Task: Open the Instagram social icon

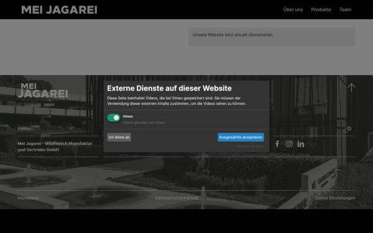Action: 289,144
